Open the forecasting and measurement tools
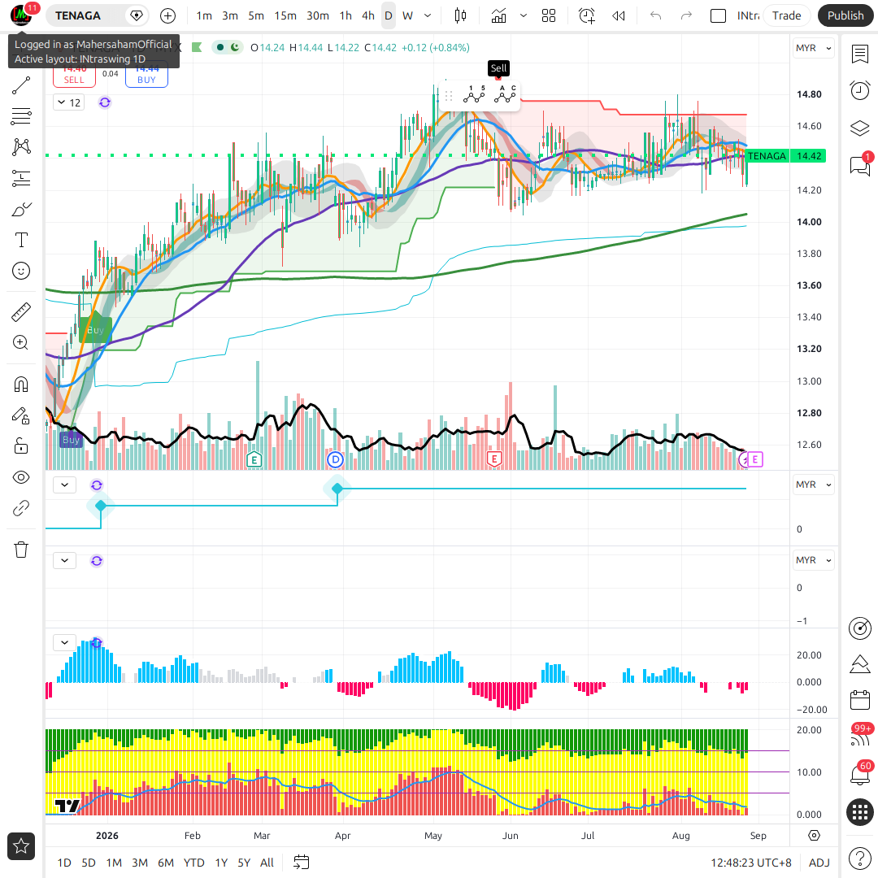 (21, 178)
